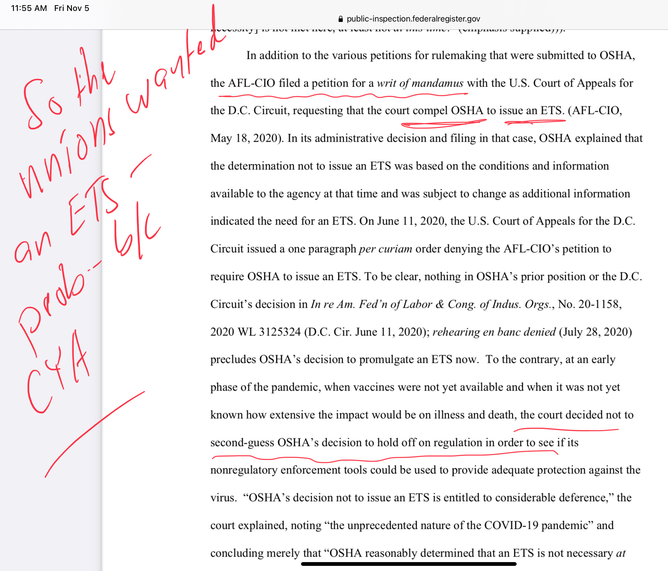Tap case number 'No. 20-1158' in citation
The height and width of the screenshot is (571, 668).
[x=589, y=304]
